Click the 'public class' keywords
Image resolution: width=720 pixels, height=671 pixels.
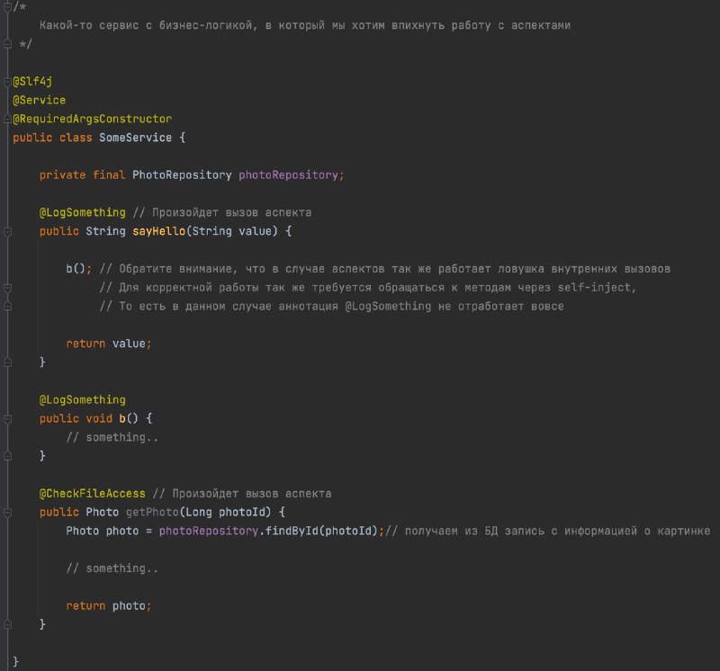point(52,138)
